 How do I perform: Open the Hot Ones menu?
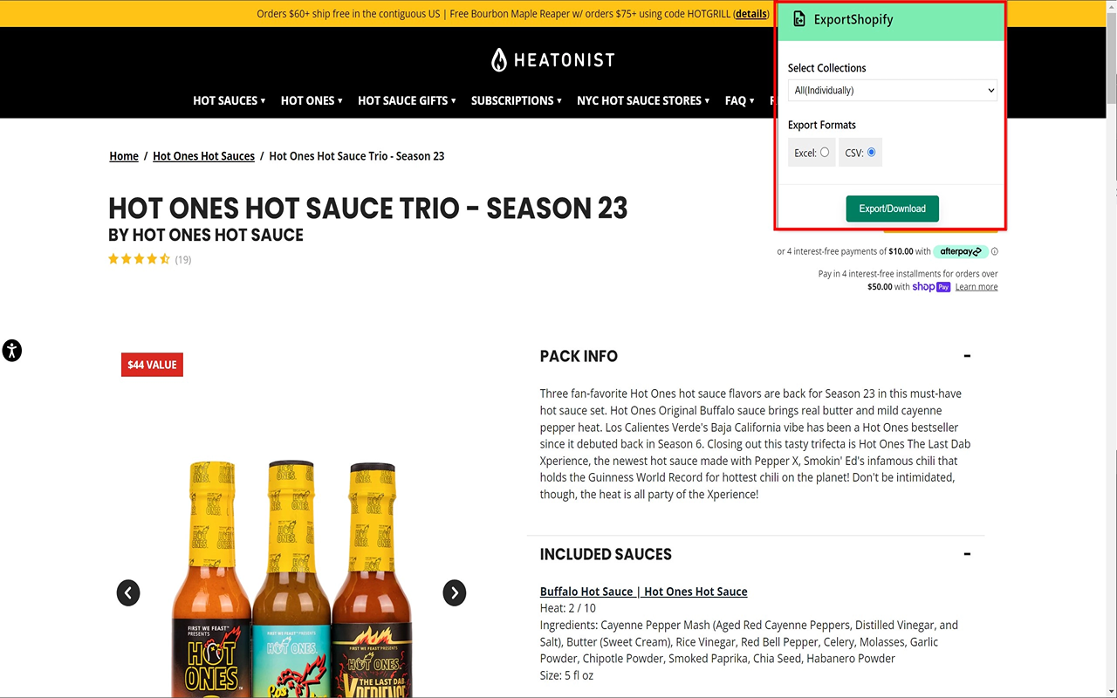pyautogui.click(x=312, y=100)
